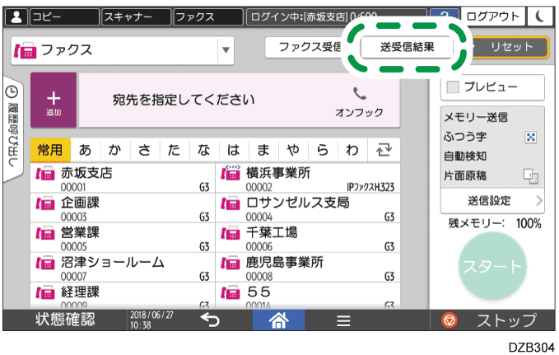Image resolution: width=559 pixels, height=355 pixels.
Task: Open 状態確認 status check
Action: [65, 320]
